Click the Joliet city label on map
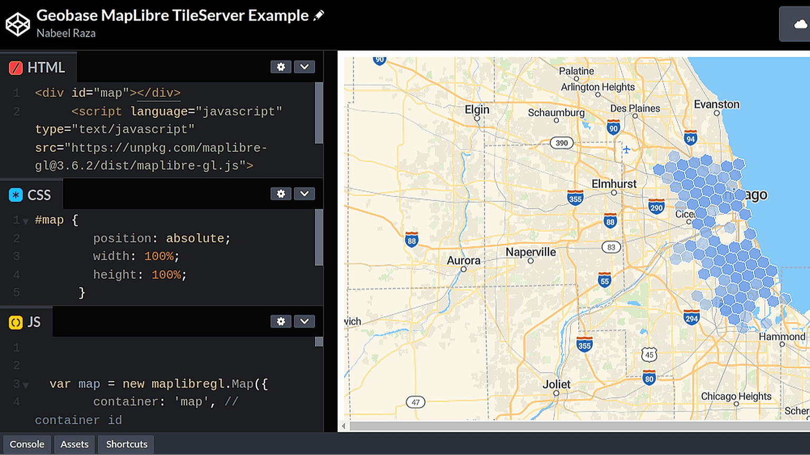 556,384
